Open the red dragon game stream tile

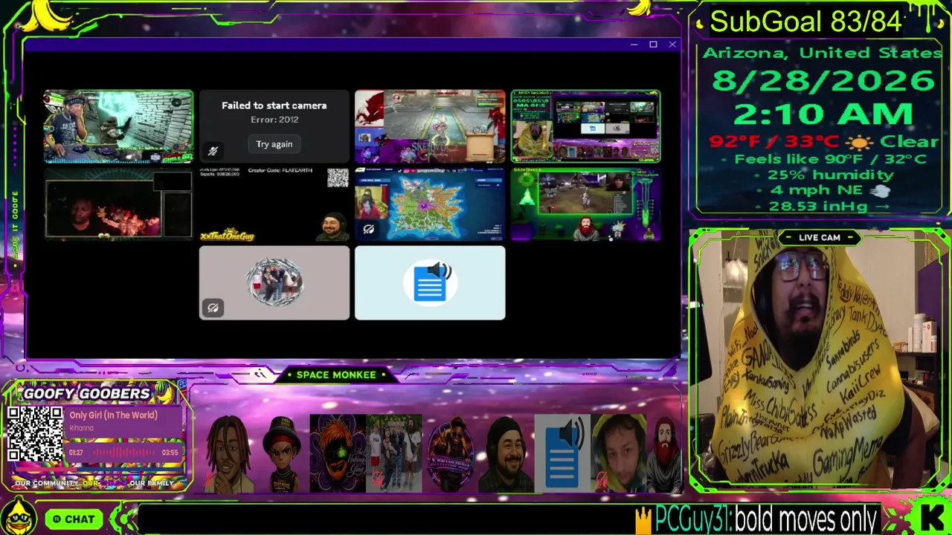[x=430, y=126]
